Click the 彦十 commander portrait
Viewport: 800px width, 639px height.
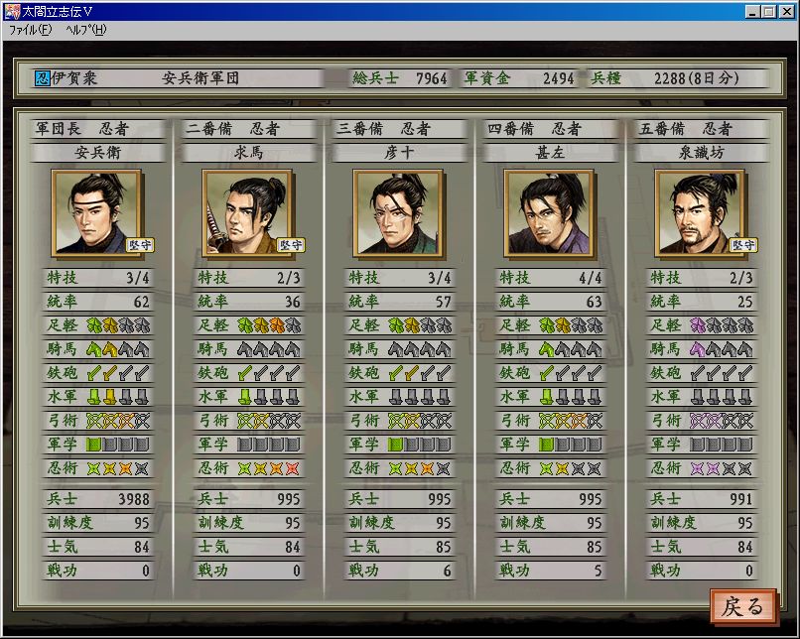pos(398,213)
